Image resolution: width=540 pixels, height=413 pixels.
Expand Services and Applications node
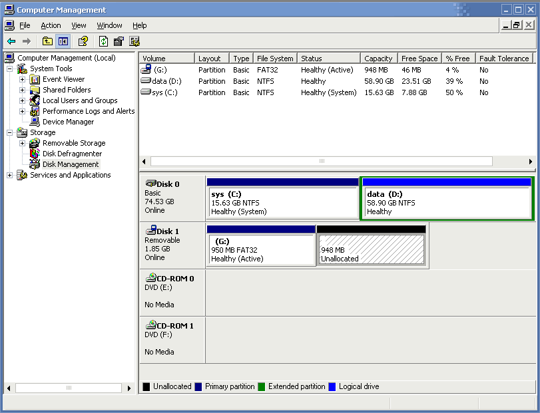pyautogui.click(x=10, y=175)
